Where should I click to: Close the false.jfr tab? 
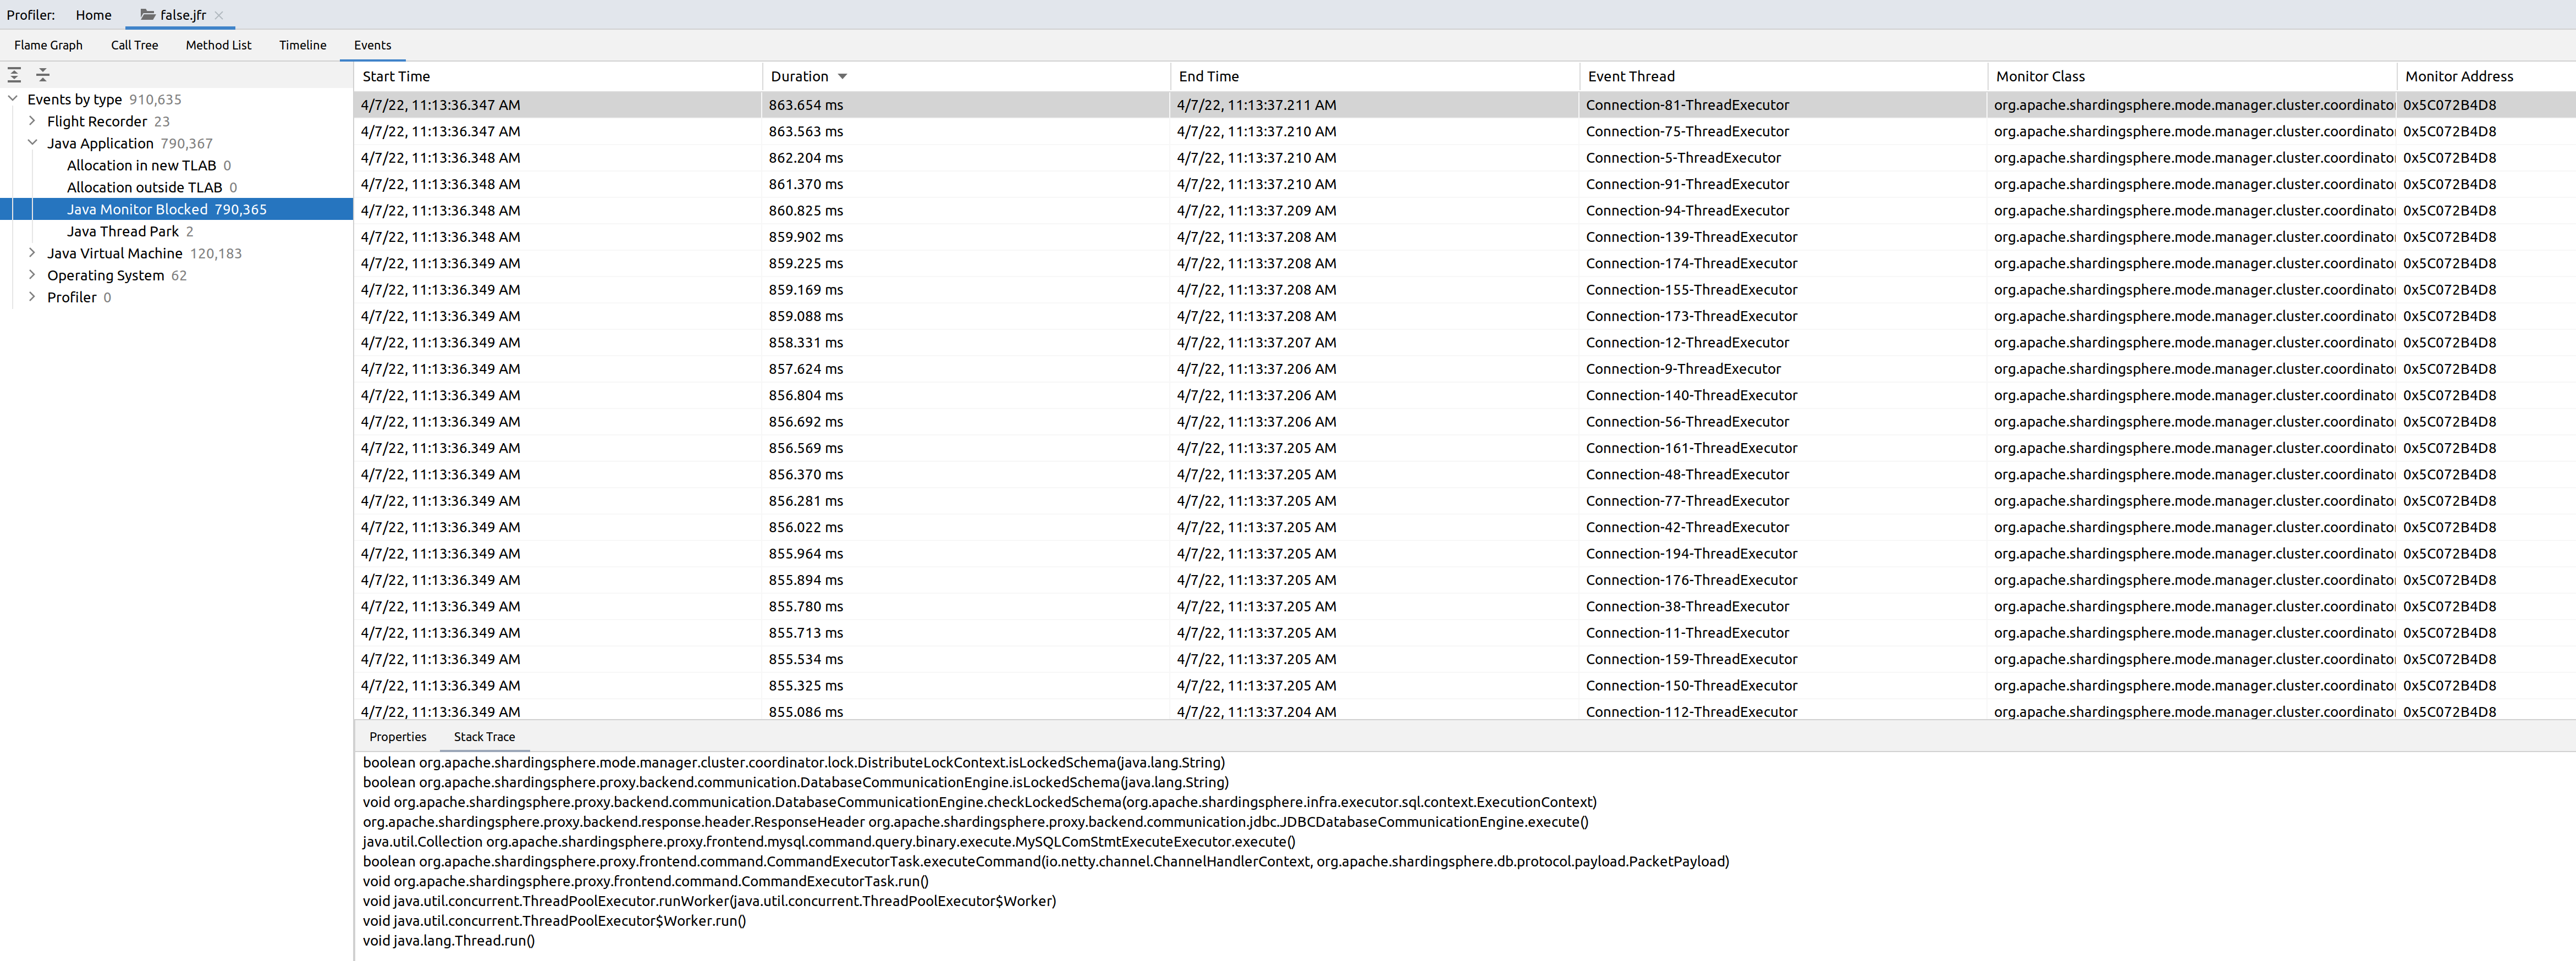click(x=219, y=15)
